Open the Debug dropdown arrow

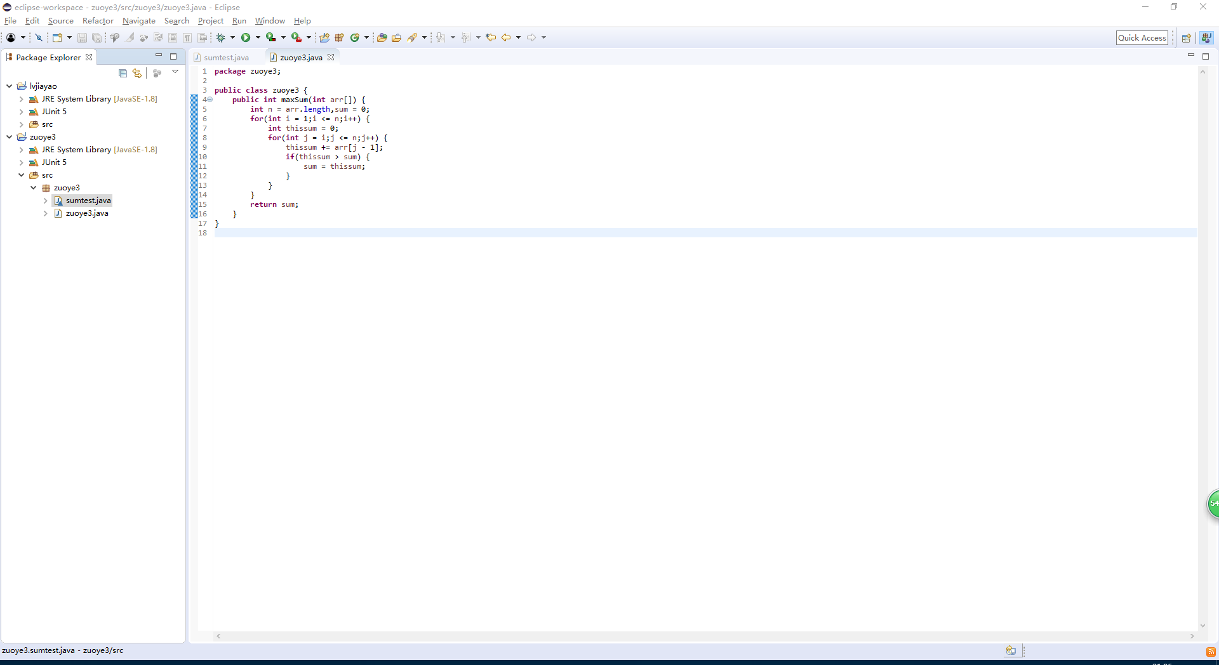pyautogui.click(x=232, y=37)
